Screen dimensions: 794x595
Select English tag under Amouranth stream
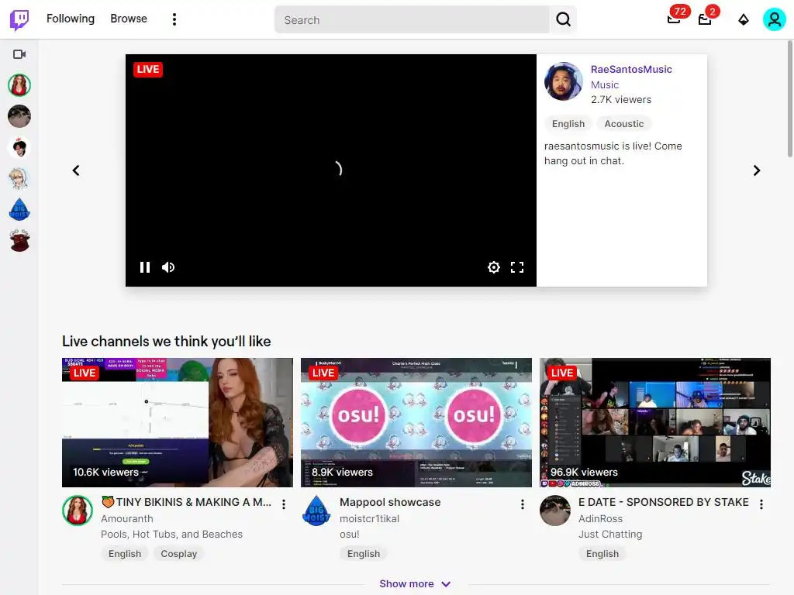pos(125,553)
